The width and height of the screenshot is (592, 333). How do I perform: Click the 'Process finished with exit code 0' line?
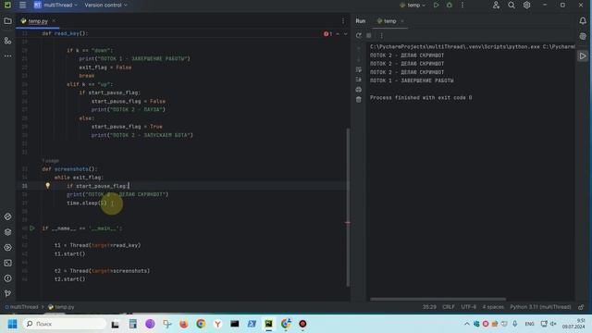pyautogui.click(x=421, y=97)
